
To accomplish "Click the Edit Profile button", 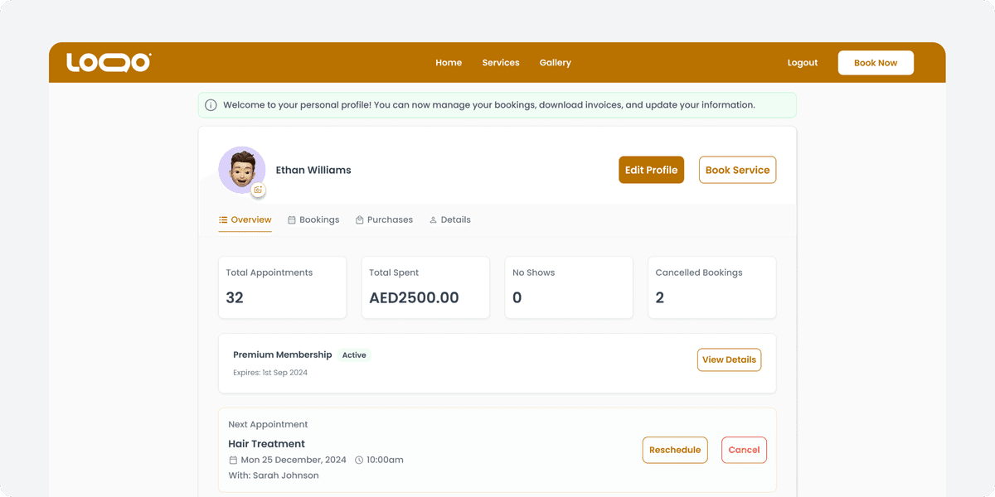I will click(x=651, y=170).
